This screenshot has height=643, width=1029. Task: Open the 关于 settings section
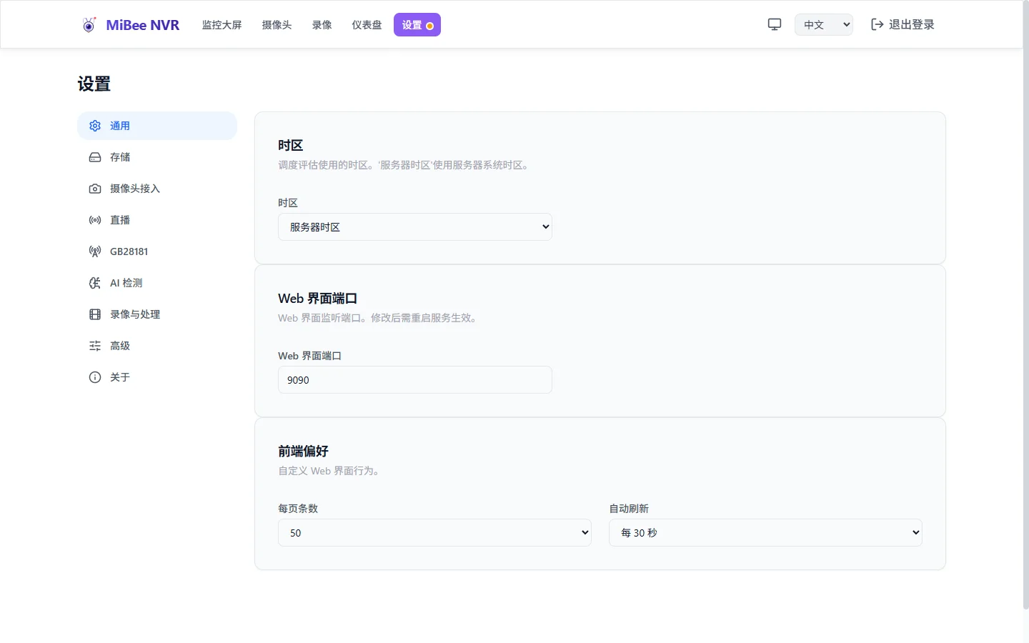(x=157, y=377)
